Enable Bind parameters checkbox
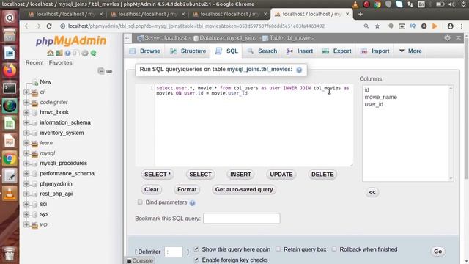The height and width of the screenshot is (264, 469). 140,202
